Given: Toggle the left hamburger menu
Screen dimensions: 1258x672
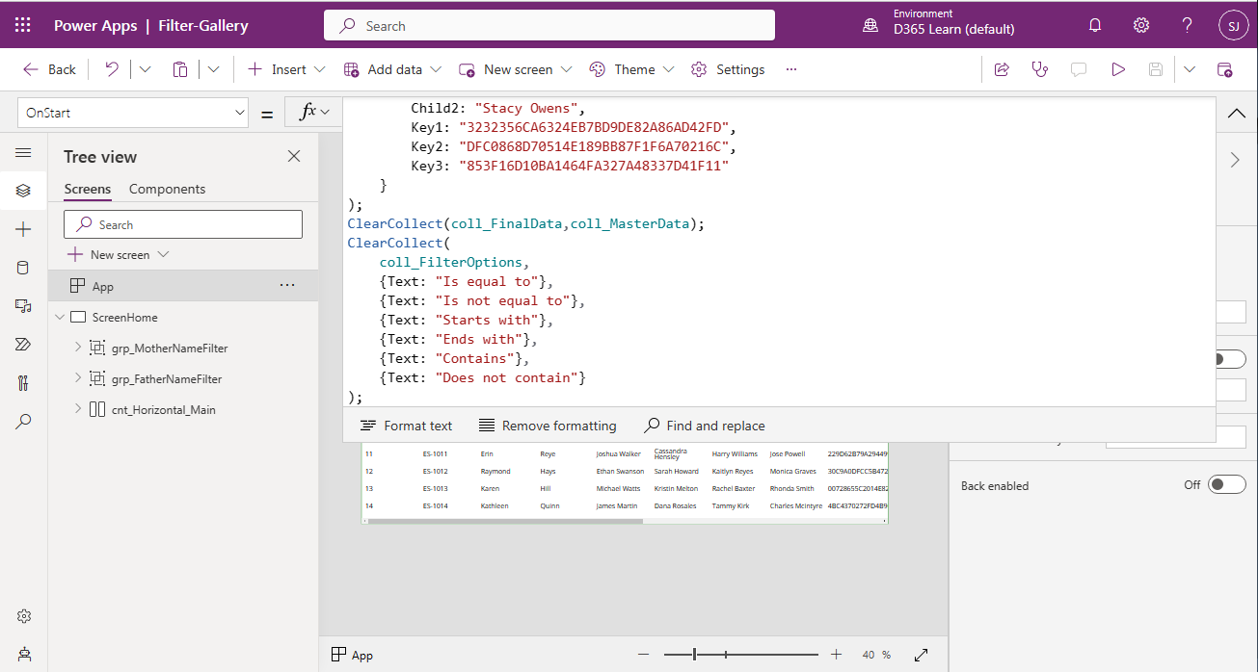Looking at the screenshot, I should pyautogui.click(x=24, y=153).
